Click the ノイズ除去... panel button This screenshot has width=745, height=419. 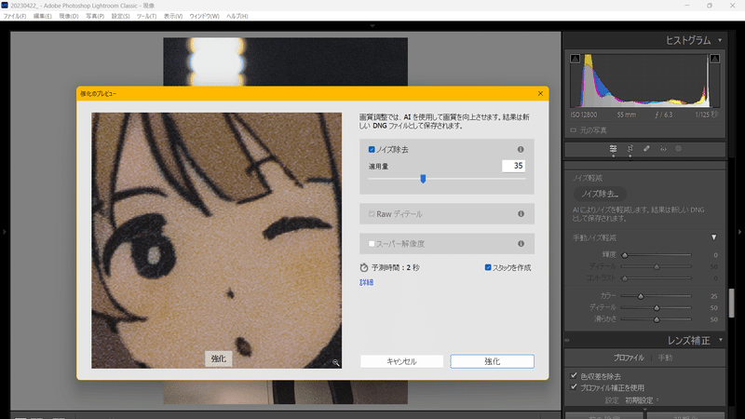click(600, 194)
